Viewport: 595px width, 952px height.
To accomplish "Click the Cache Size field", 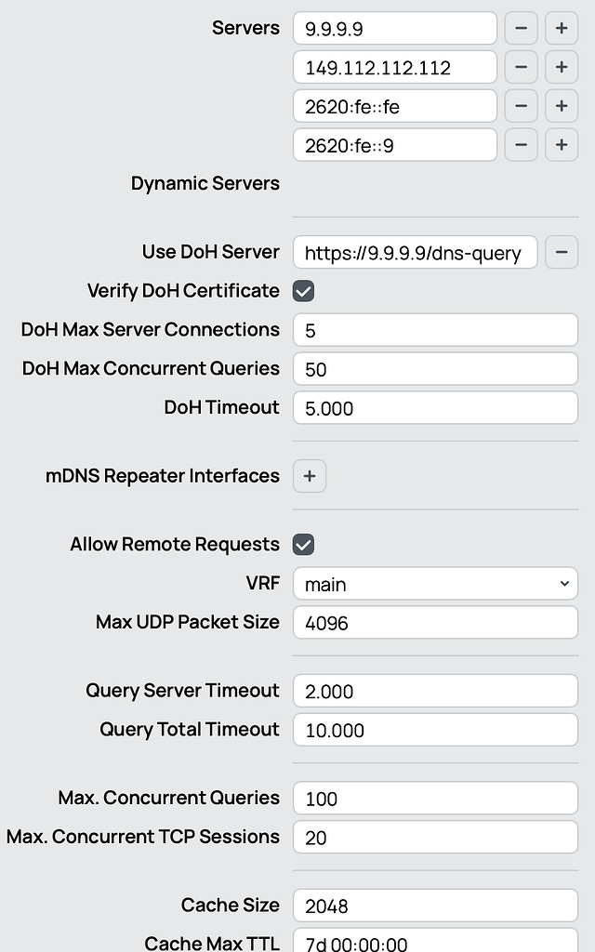I will point(435,905).
